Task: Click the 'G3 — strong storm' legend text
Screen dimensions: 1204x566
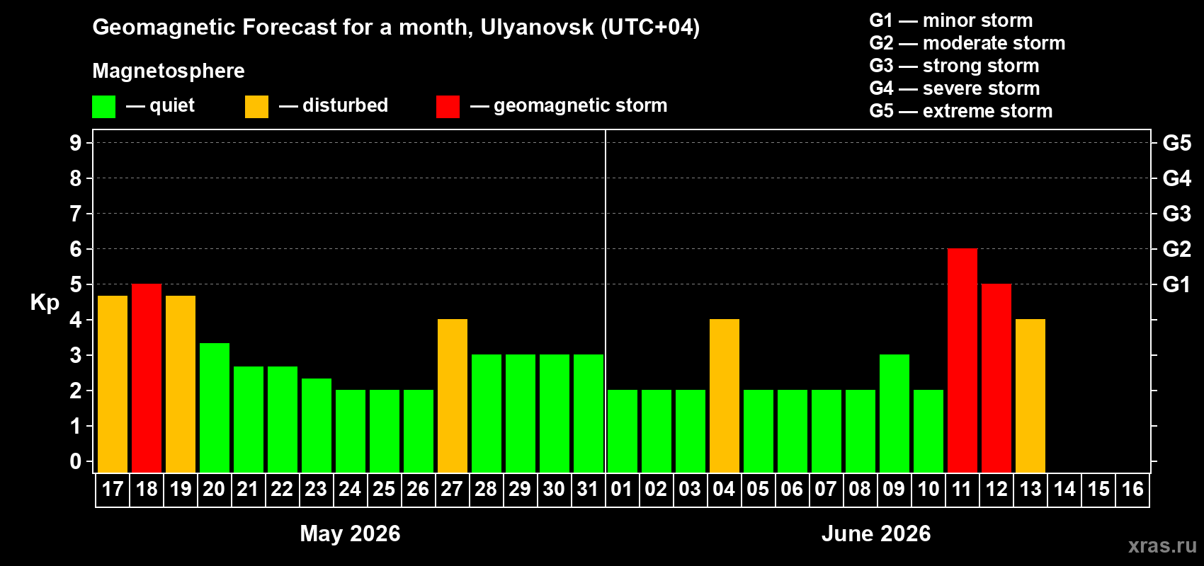Action: click(954, 66)
